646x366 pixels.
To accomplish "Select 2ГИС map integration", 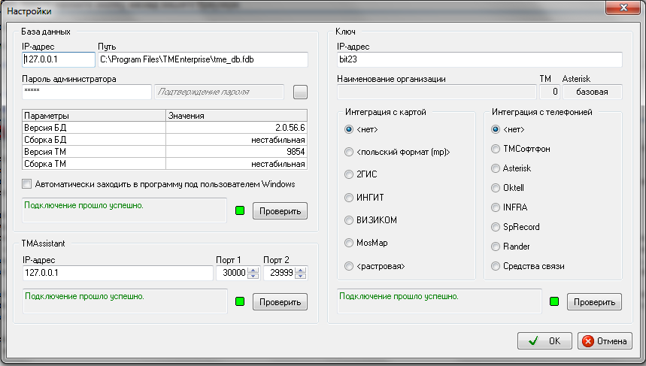I will click(x=349, y=174).
